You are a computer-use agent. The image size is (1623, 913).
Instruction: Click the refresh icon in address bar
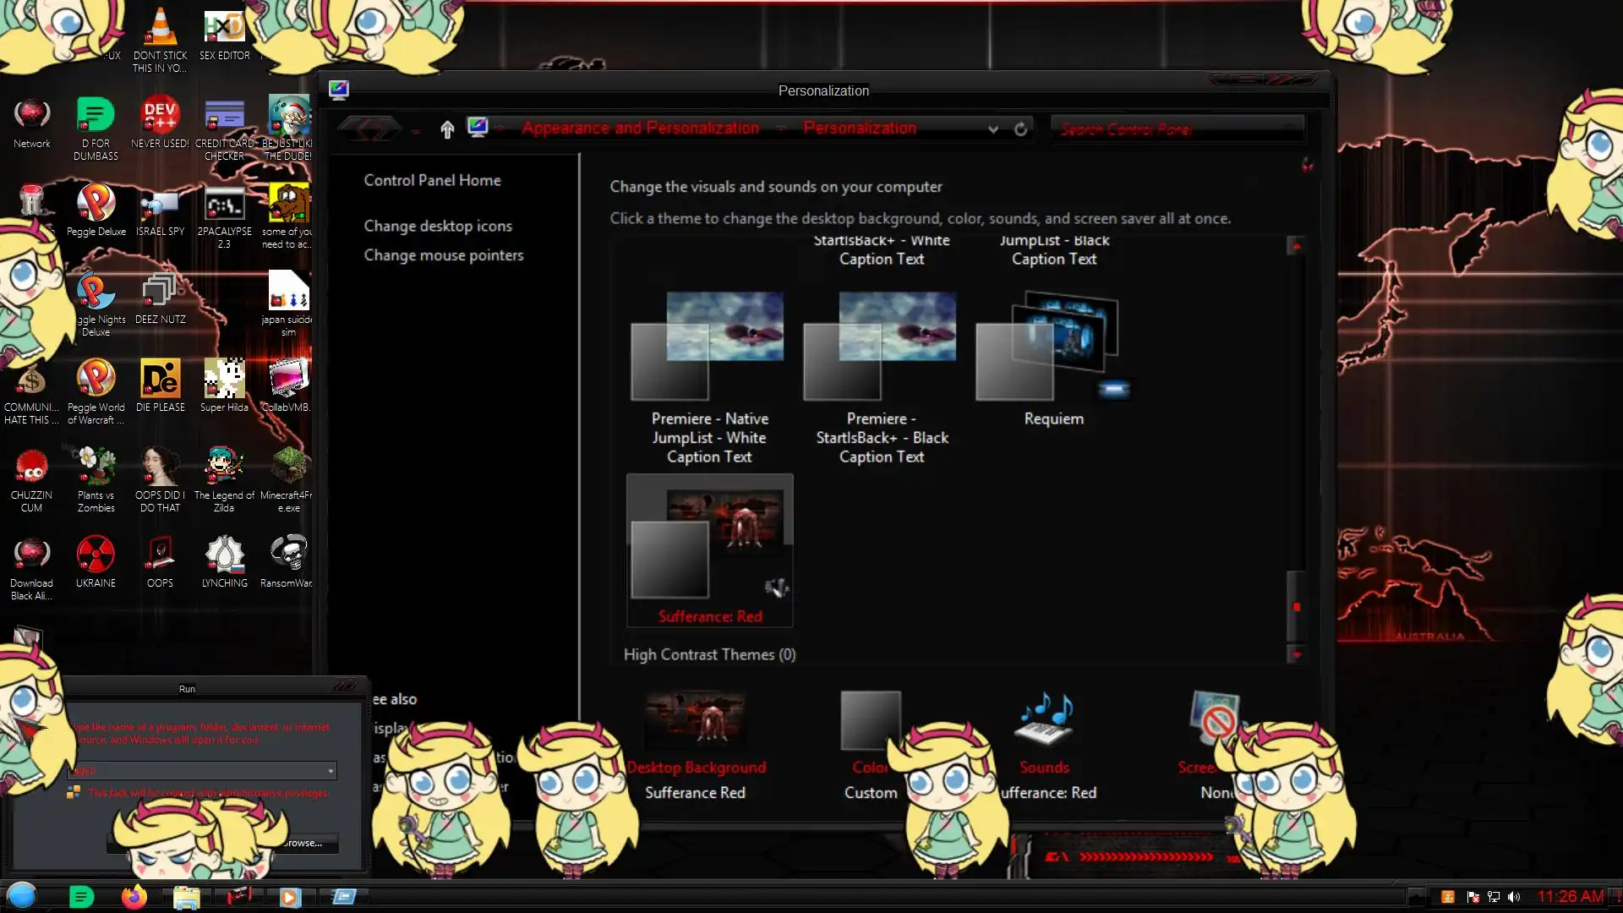pos(1020,128)
